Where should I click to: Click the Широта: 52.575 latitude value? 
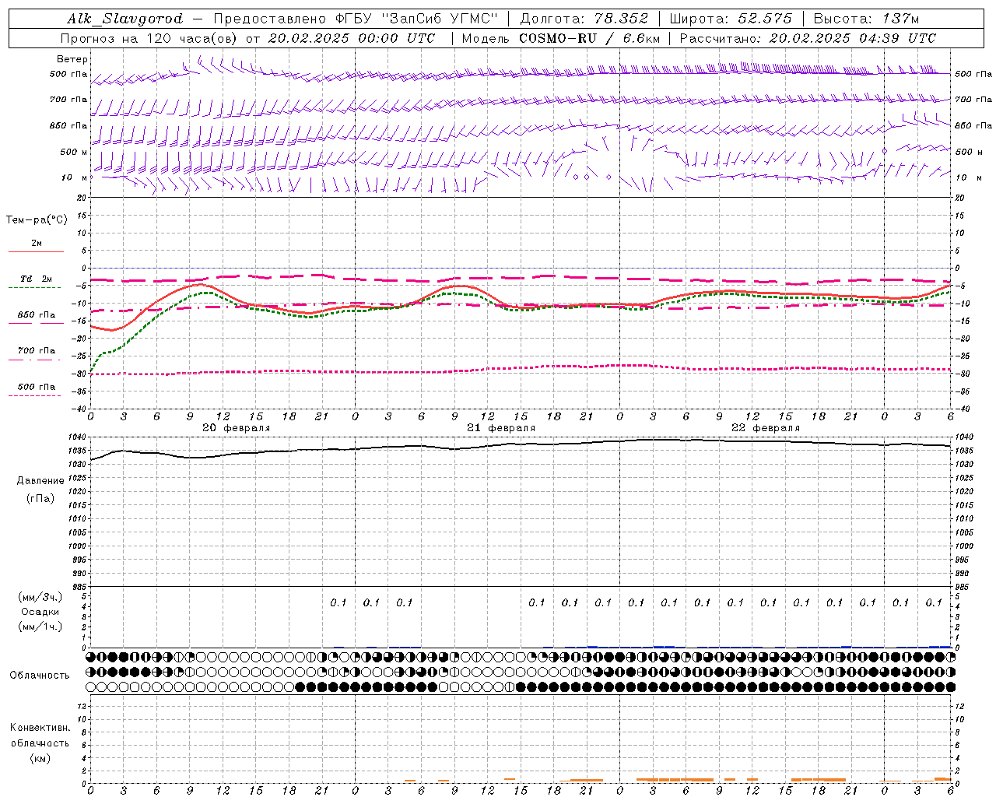[731, 19]
